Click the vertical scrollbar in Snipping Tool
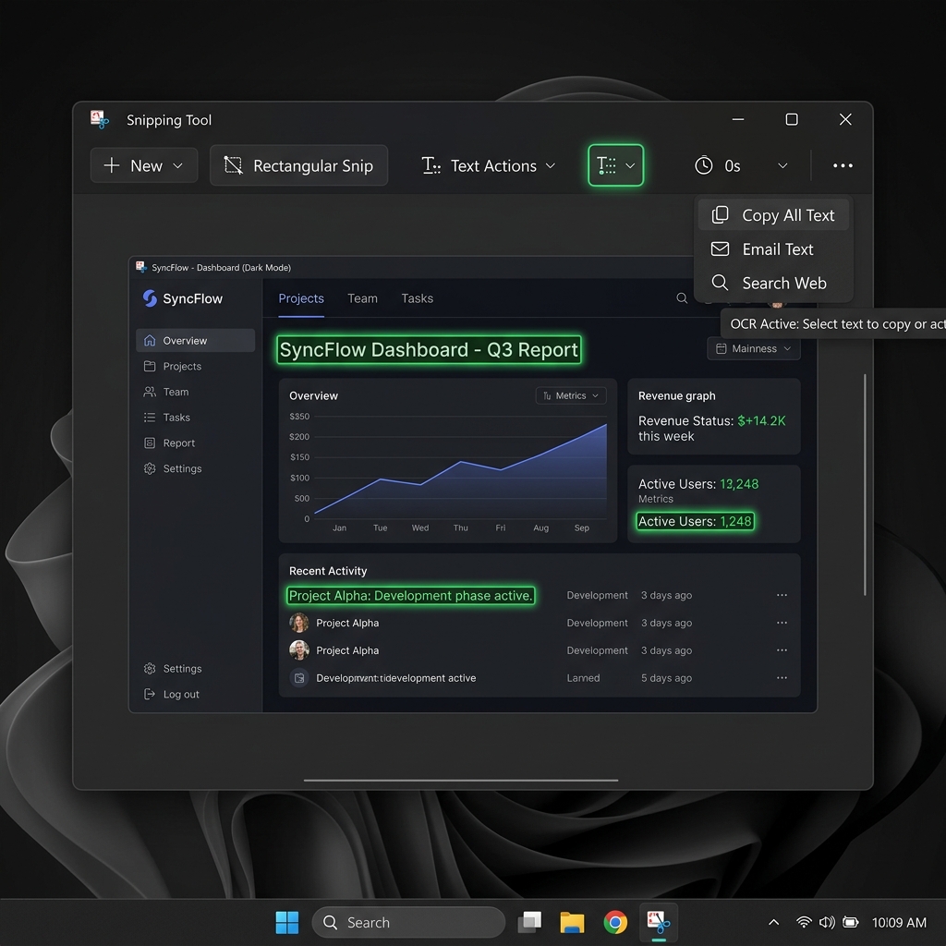Viewport: 946px width, 946px height. pos(865,484)
